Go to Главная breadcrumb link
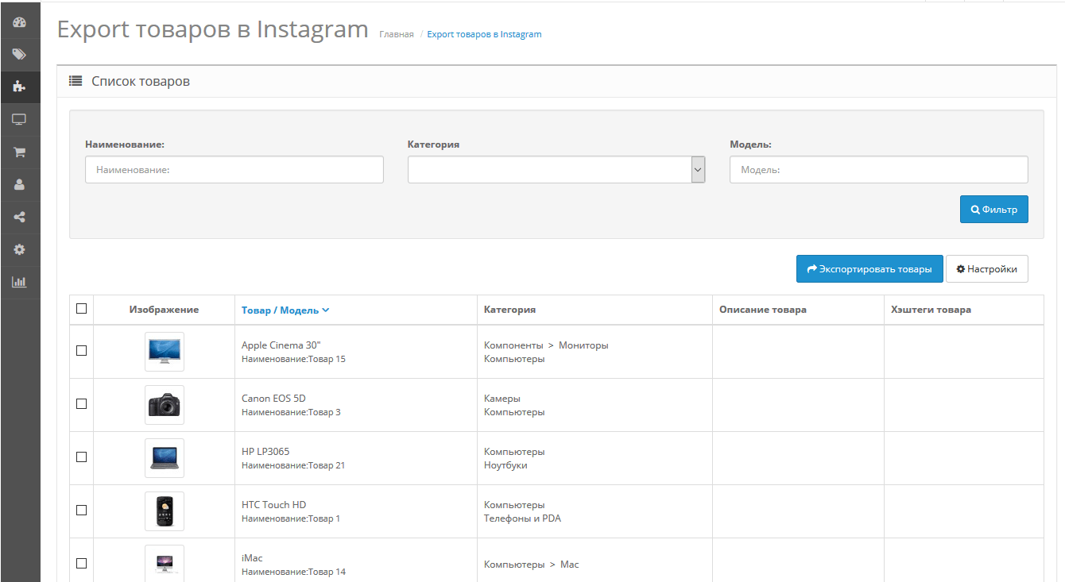Viewport: 1065px width, 582px height. 397,34
